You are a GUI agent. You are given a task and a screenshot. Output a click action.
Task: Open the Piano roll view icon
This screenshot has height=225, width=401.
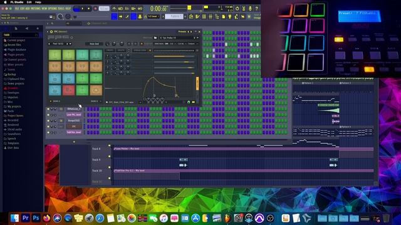coord(197,17)
